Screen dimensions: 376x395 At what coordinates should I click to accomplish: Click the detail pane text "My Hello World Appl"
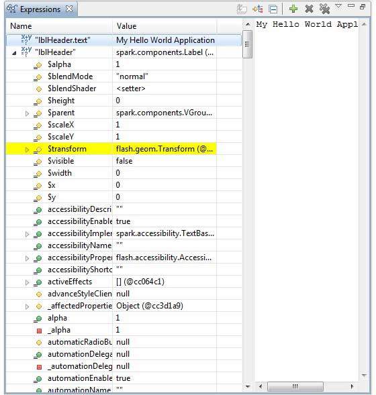[x=307, y=24]
